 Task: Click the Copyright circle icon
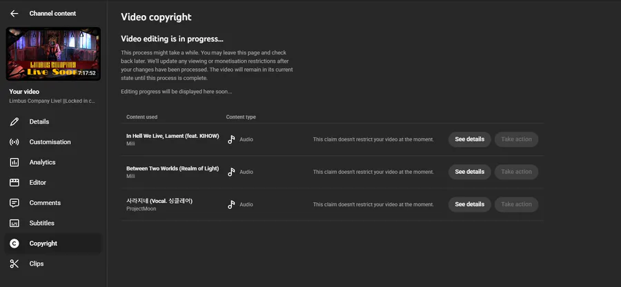coord(14,244)
